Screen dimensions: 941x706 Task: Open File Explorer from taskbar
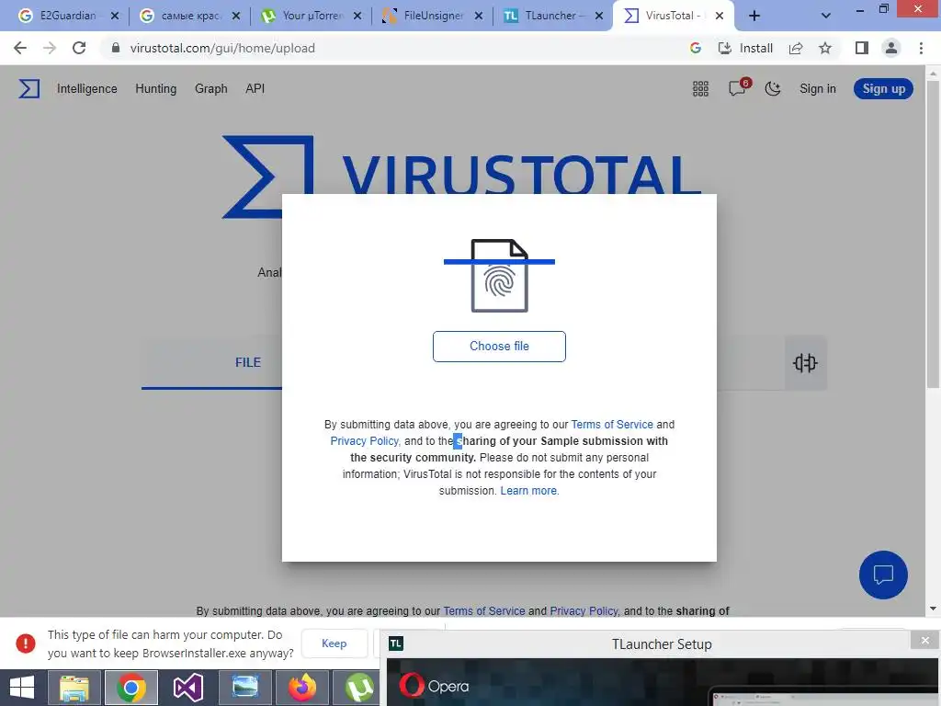pyautogui.click(x=74, y=688)
